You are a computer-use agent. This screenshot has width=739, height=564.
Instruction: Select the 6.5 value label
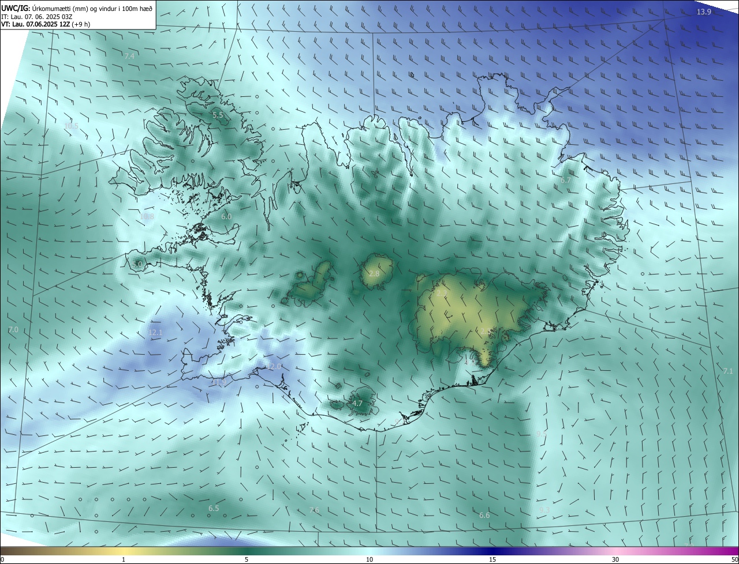pyautogui.click(x=214, y=508)
